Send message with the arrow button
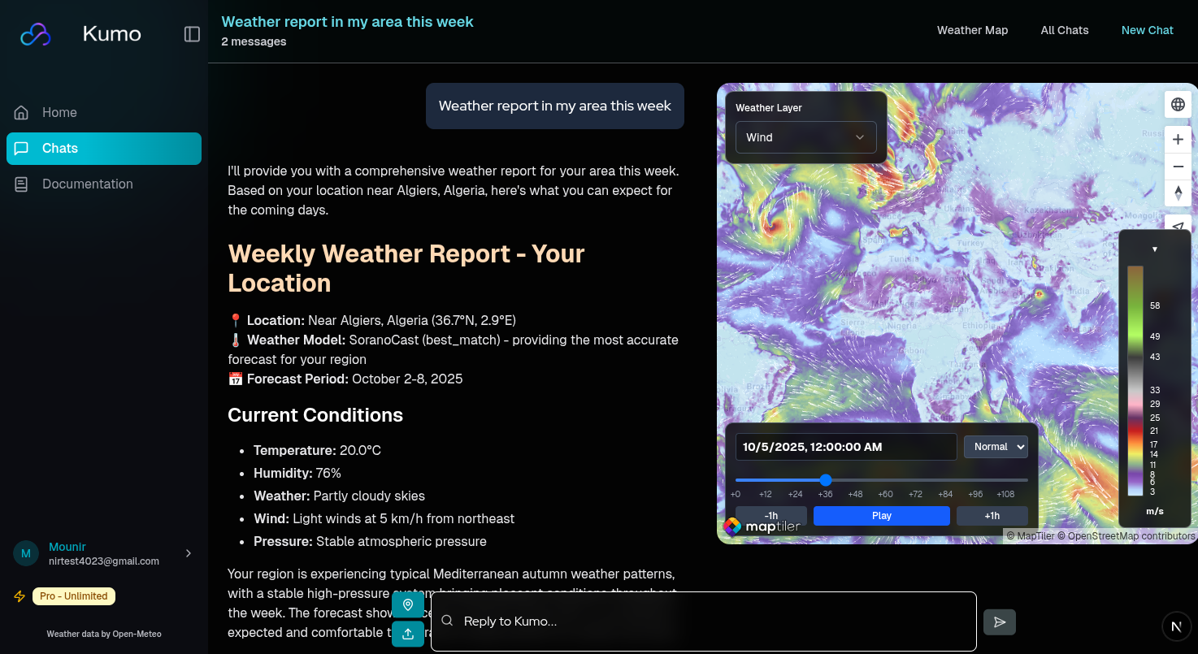This screenshot has width=1198, height=654. tap(1000, 622)
